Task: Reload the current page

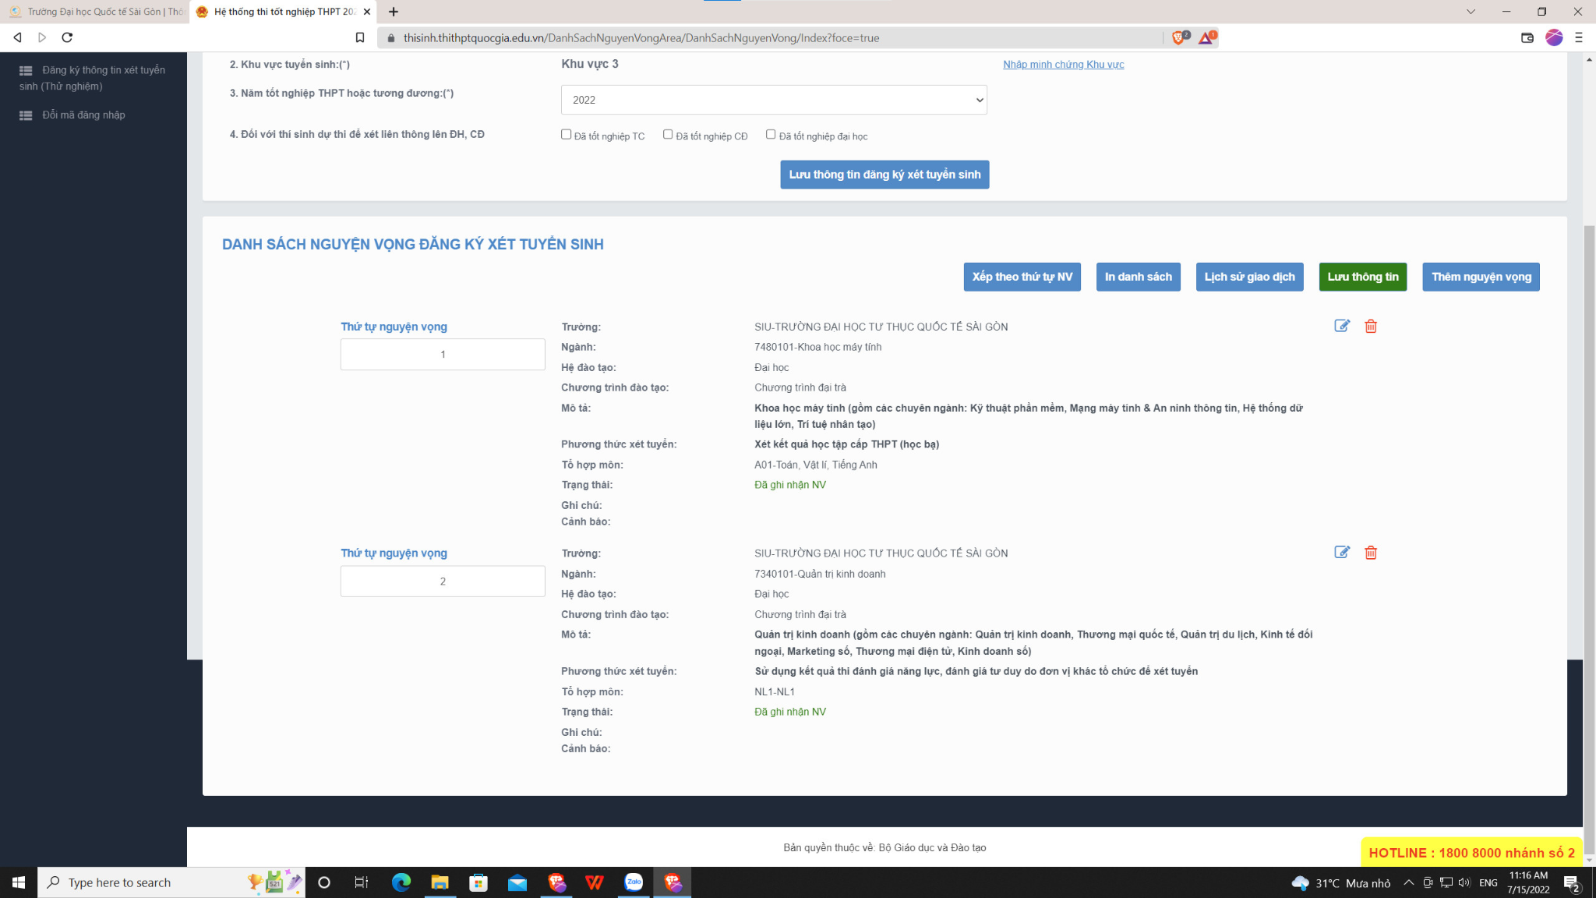Action: click(x=67, y=37)
